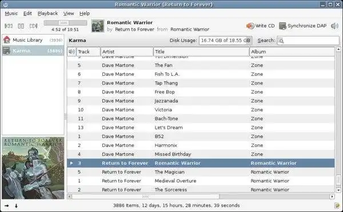Viewport: 343px width, 212px height.
Task: Click the notes icon in status bar
Action: (337, 206)
